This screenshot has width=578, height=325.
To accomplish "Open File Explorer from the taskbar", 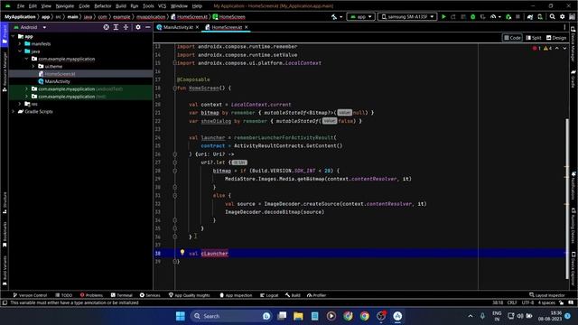I will pyautogui.click(x=298, y=316).
